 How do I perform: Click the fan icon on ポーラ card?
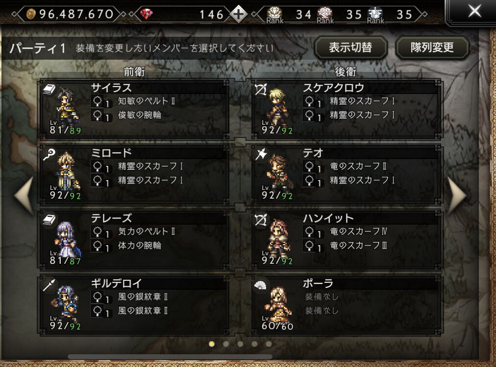click(x=260, y=285)
